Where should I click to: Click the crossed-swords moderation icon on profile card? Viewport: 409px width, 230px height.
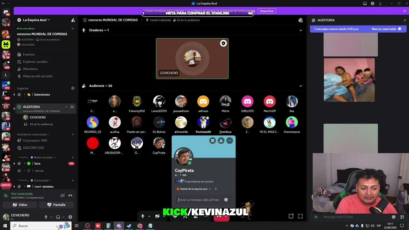(212, 141)
